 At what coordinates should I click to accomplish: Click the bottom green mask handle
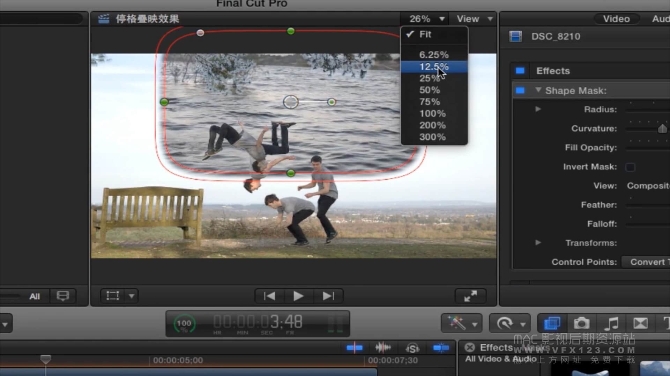pyautogui.click(x=291, y=173)
